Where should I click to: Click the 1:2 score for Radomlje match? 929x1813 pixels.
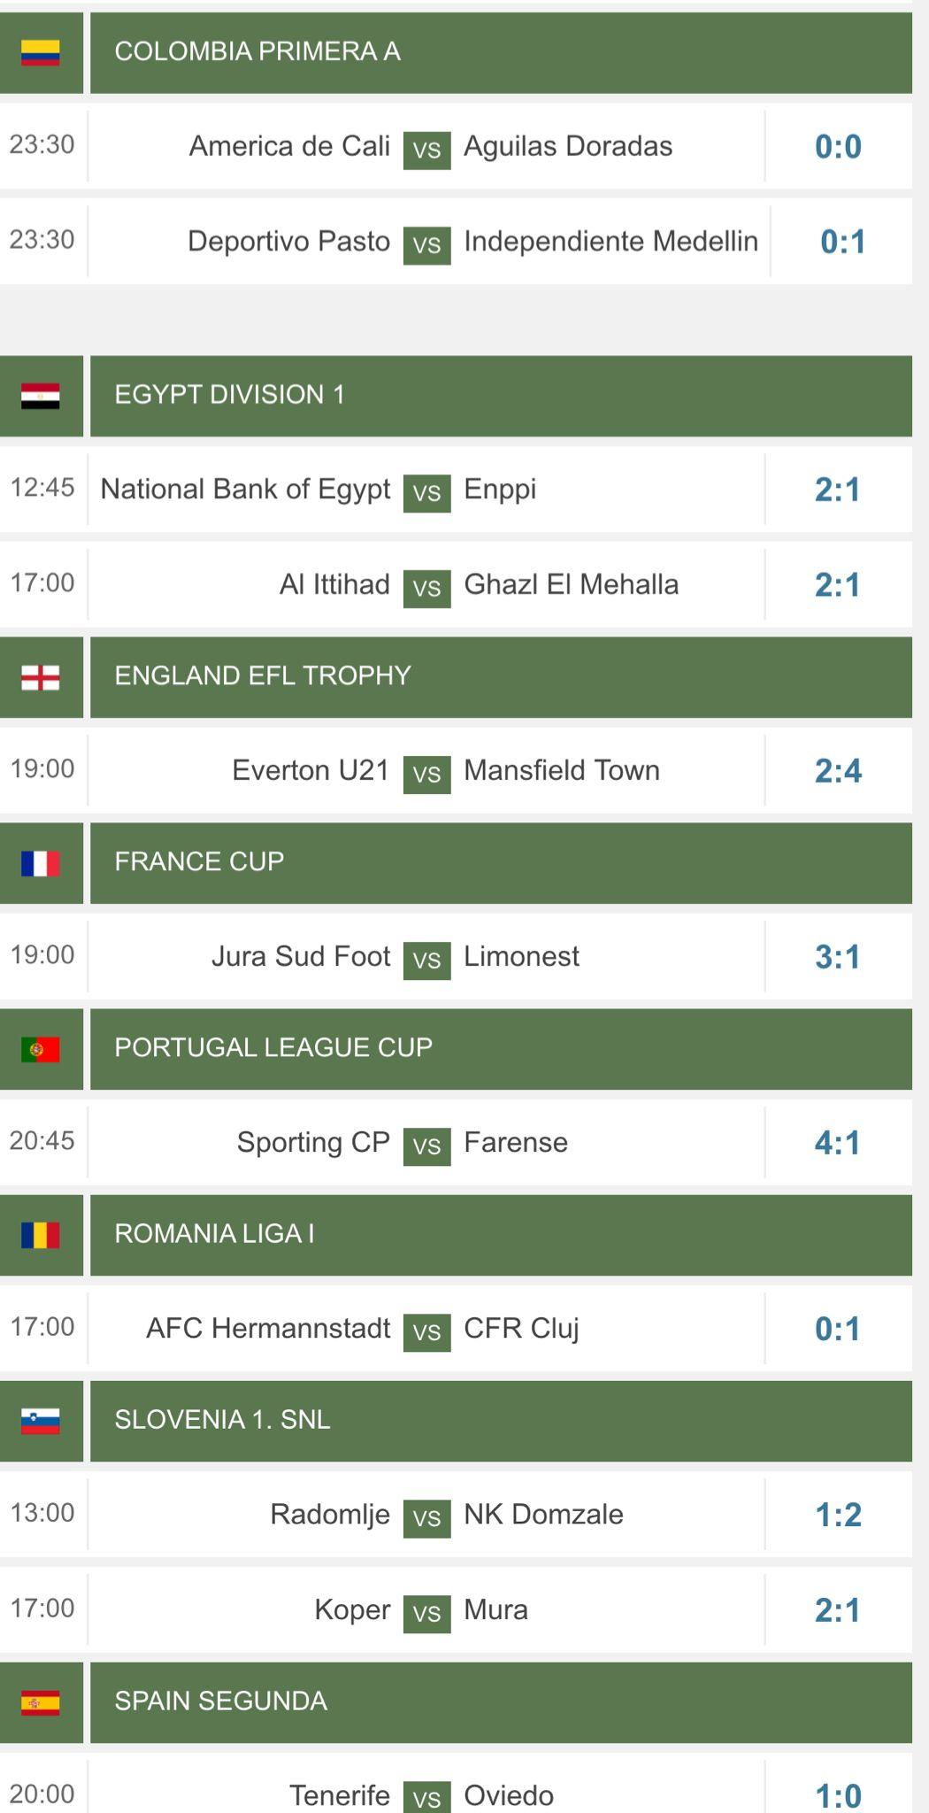(838, 1515)
